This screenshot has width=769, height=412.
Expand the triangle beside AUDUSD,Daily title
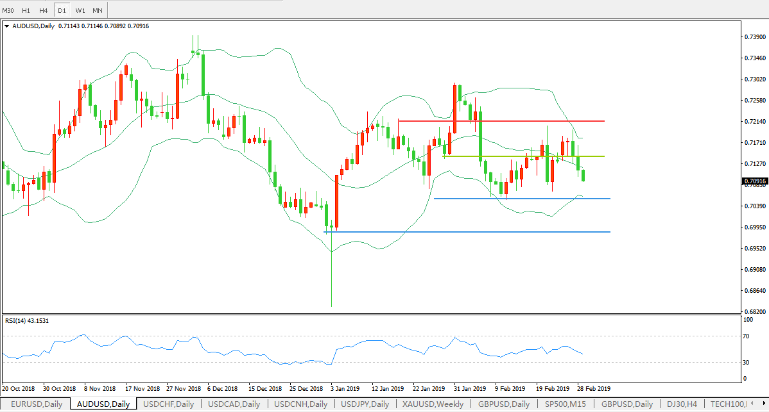pos(6,26)
